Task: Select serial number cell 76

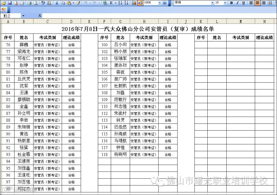Action: [8, 45]
